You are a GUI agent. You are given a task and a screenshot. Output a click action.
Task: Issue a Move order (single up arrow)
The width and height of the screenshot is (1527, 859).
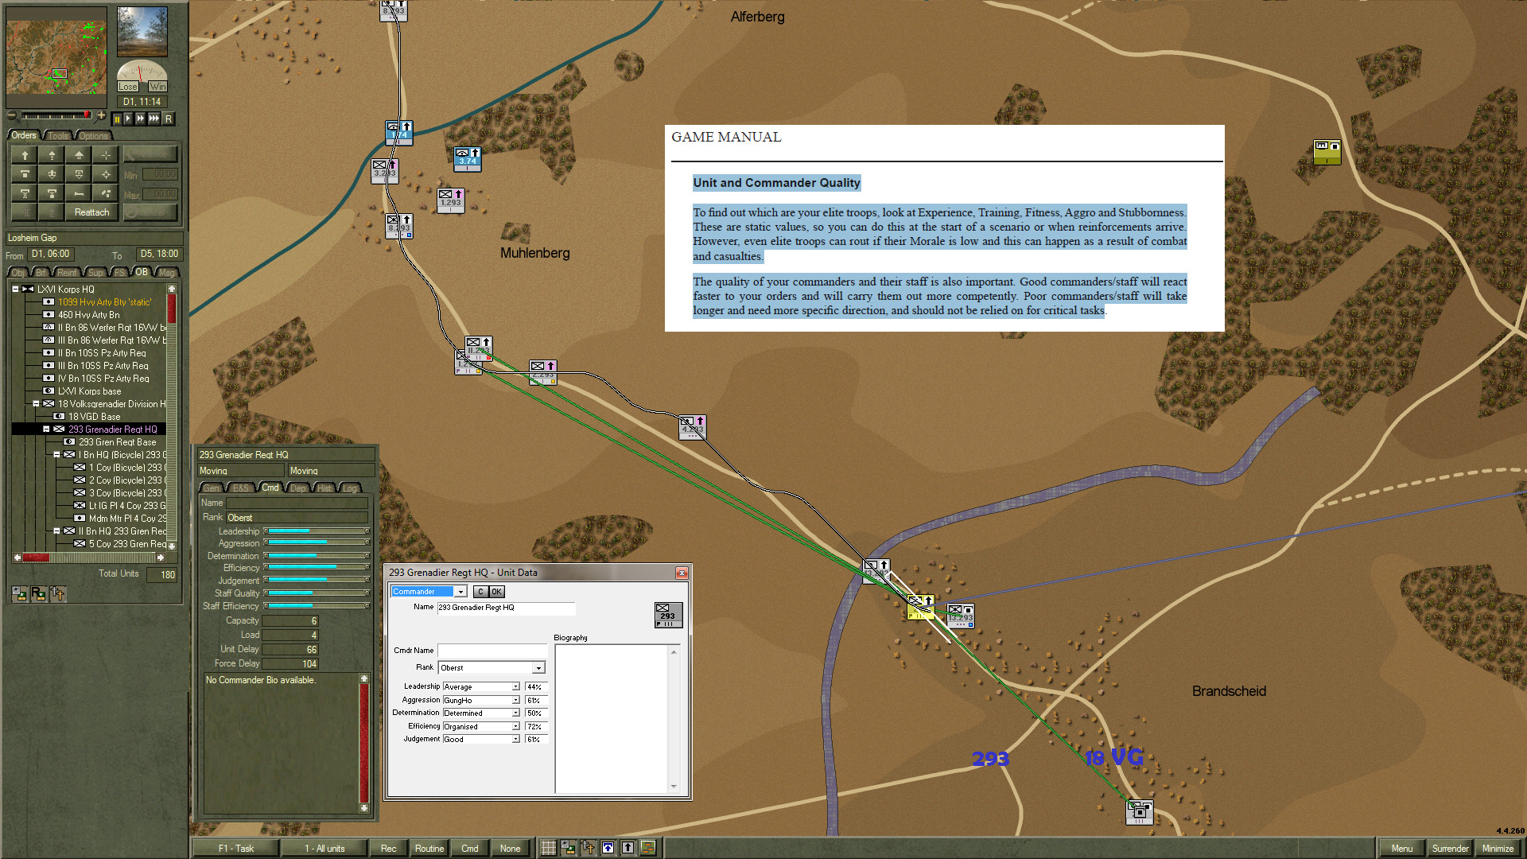point(25,155)
